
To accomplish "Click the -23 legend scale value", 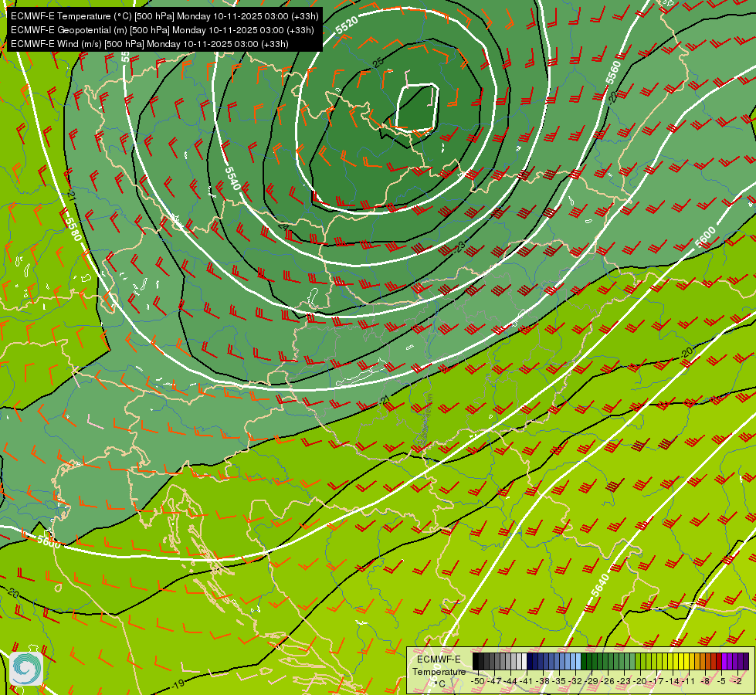I will click(624, 681).
